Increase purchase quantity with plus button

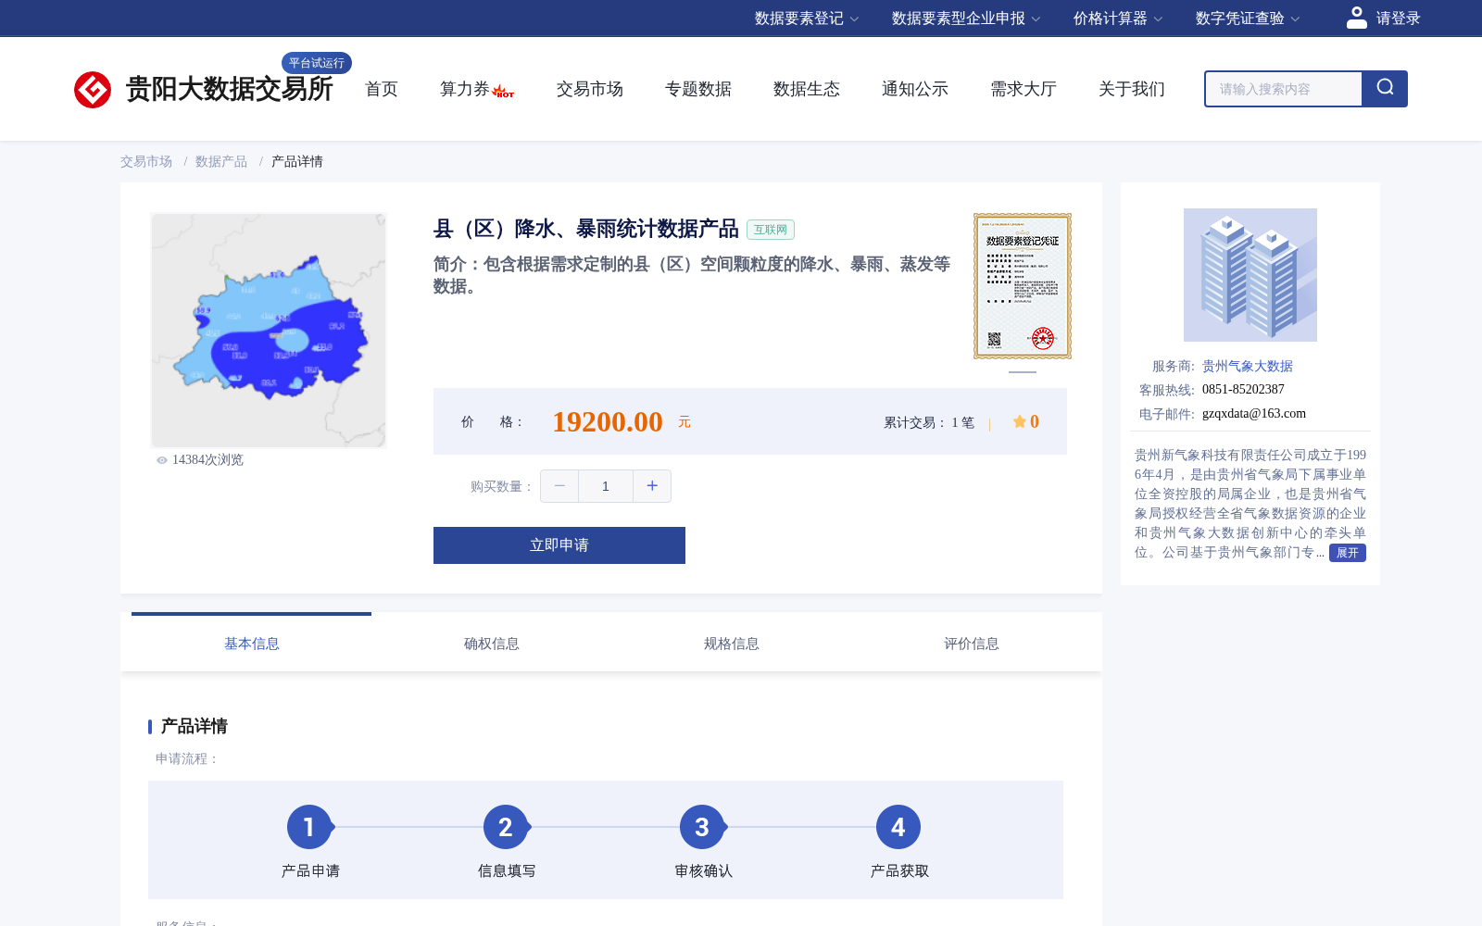coord(652,486)
